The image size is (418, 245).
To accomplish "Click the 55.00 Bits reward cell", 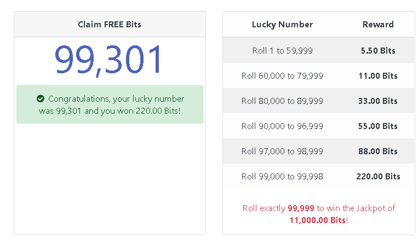I will 378,126.
